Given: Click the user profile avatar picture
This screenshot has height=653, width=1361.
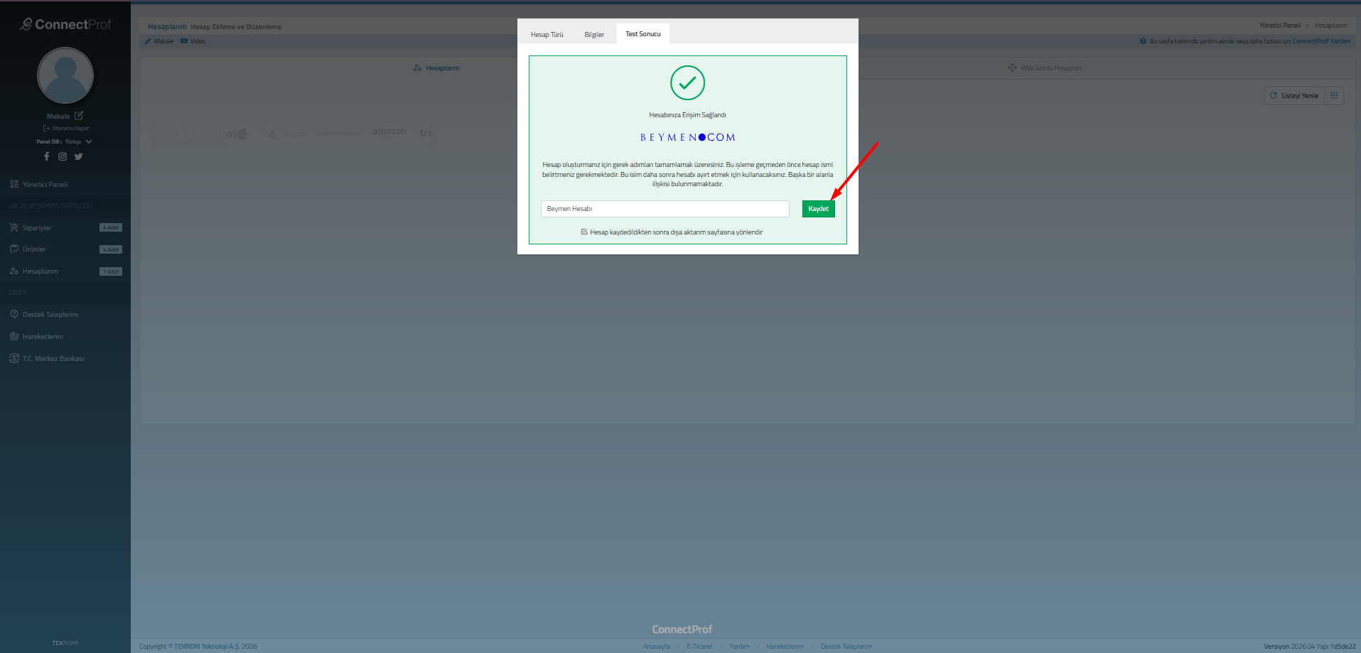Looking at the screenshot, I should click(x=65, y=75).
